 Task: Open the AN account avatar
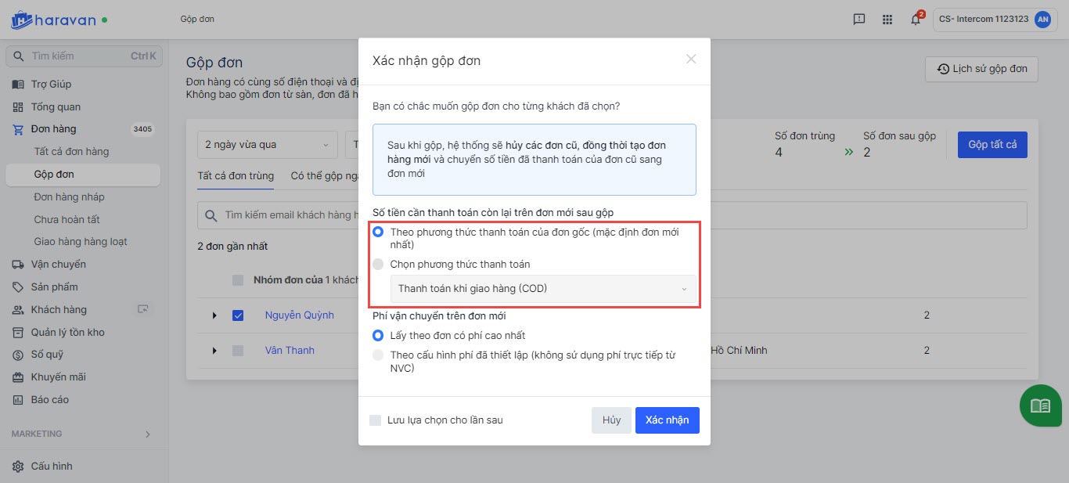tap(1042, 20)
